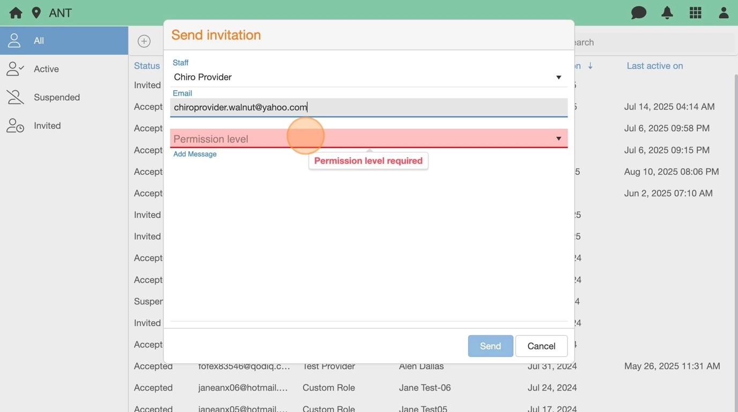
Task: Click into the Email field
Action: (368, 107)
